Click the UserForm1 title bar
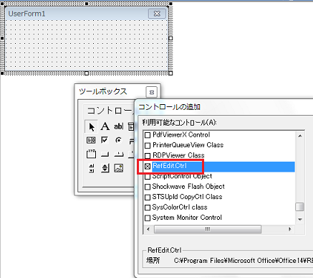This screenshot has width=313, height=278. 87,14
